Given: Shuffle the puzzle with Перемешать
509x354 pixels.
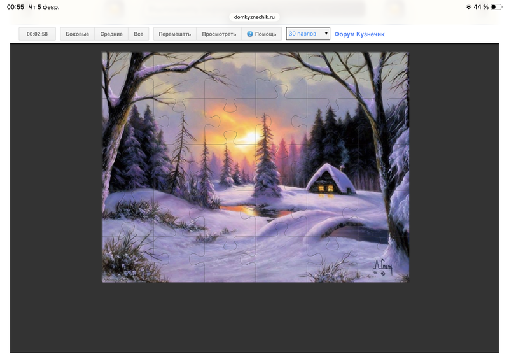Looking at the screenshot, I should tap(175, 34).
